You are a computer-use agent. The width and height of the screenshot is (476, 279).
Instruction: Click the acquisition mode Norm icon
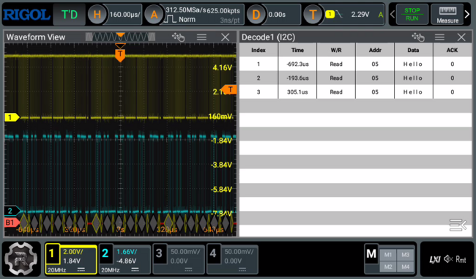pos(170,20)
